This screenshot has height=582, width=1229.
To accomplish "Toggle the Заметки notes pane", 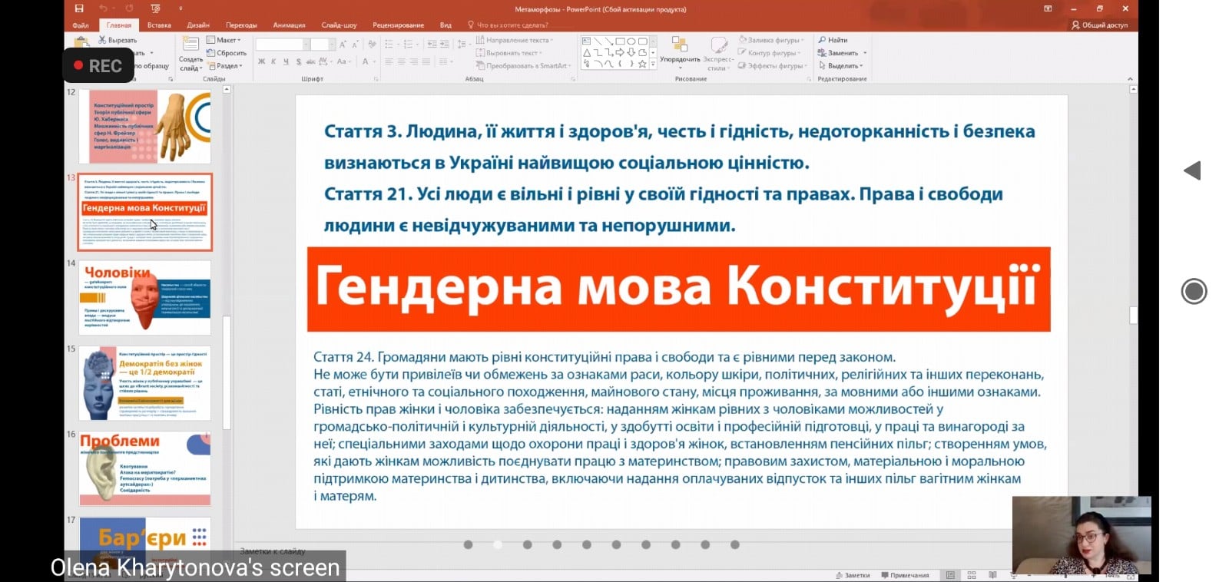I will 853,575.
